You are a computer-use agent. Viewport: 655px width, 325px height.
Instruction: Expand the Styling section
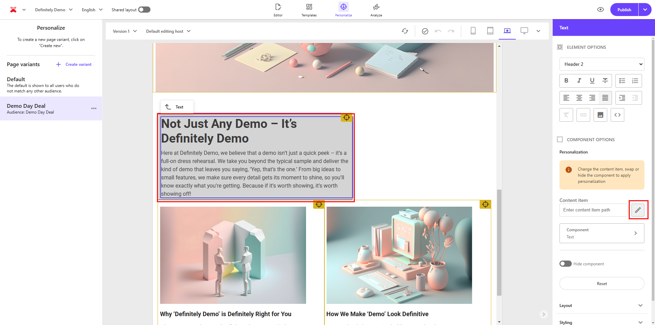click(x=602, y=322)
